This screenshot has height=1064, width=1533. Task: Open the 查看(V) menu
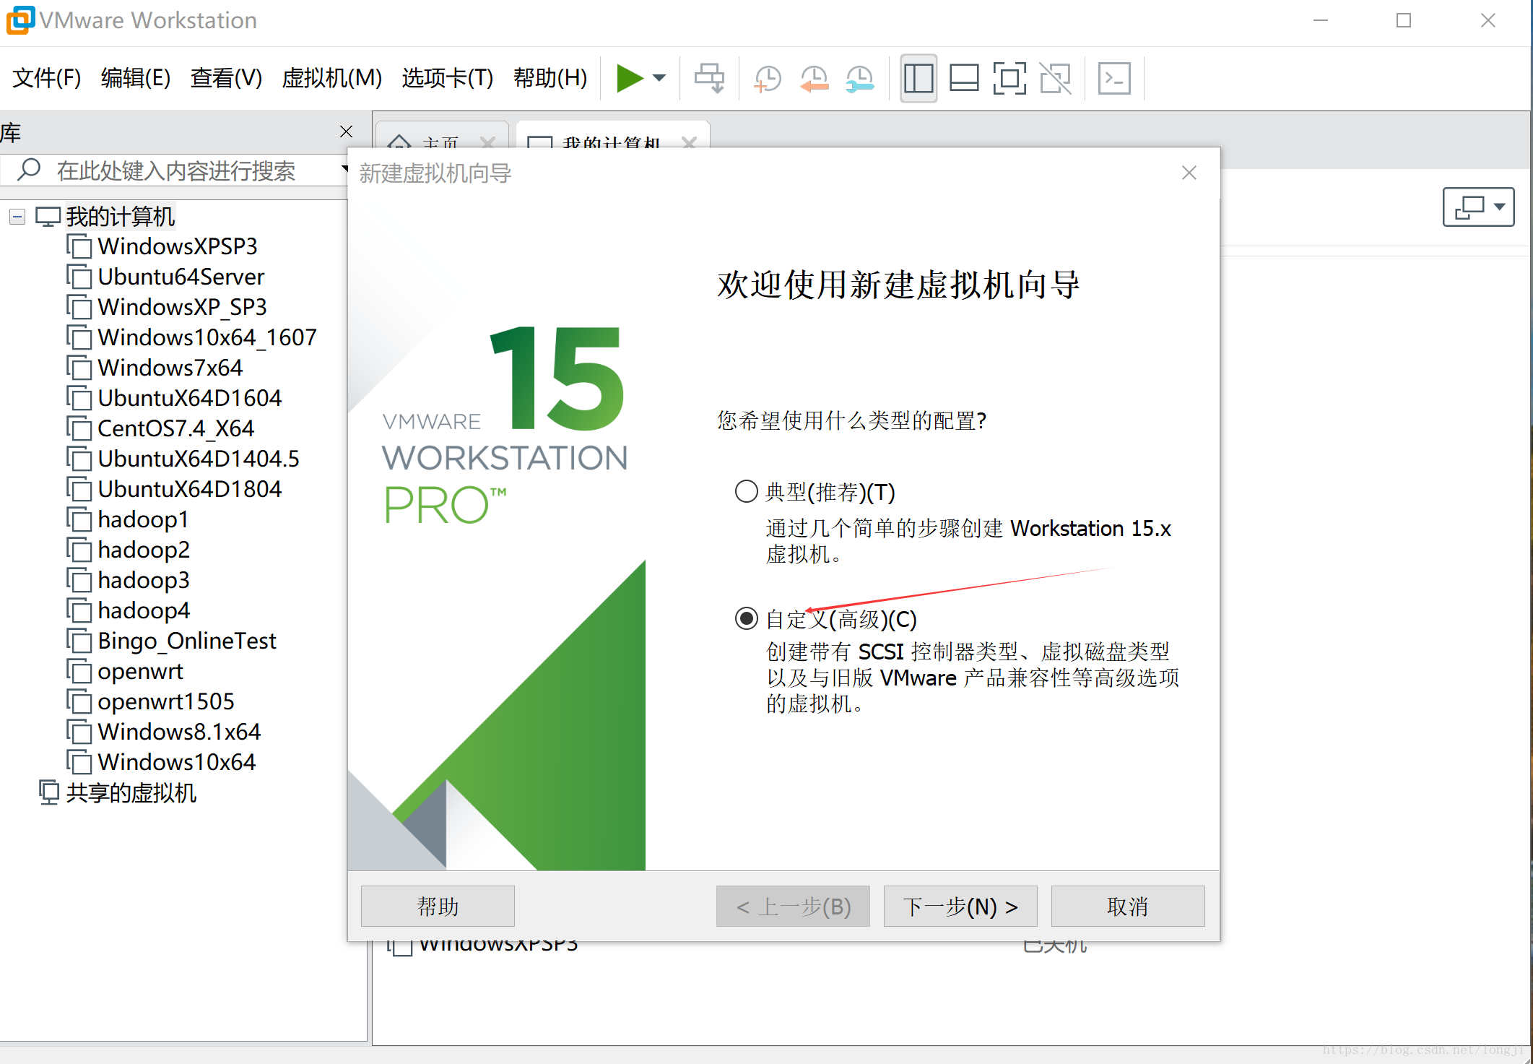(226, 78)
